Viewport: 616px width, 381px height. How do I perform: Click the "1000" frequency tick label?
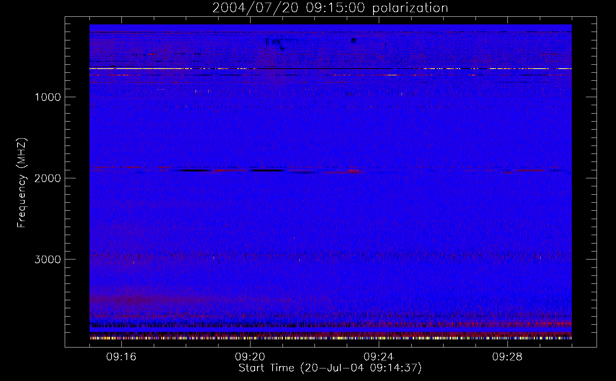(x=48, y=97)
